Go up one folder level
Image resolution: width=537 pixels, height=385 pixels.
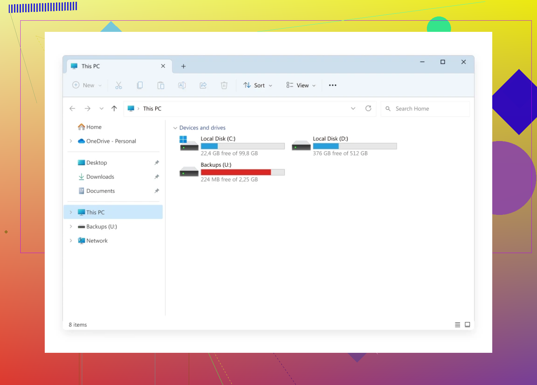click(114, 108)
